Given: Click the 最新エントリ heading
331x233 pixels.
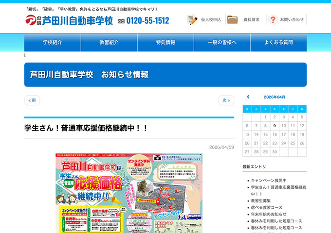Looking at the screenshot, I should (254, 166).
